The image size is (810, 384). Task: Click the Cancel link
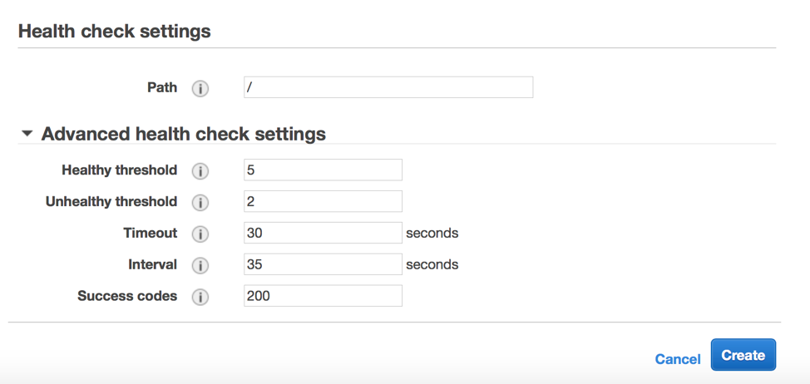677,359
